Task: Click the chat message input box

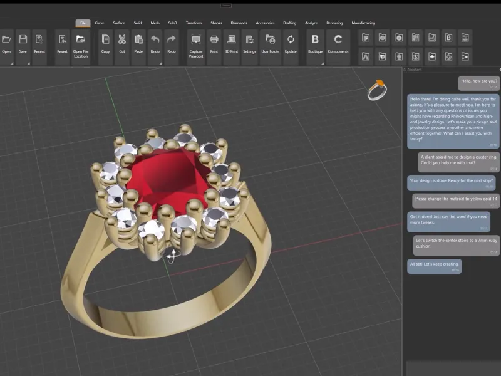Action: pos(453,368)
